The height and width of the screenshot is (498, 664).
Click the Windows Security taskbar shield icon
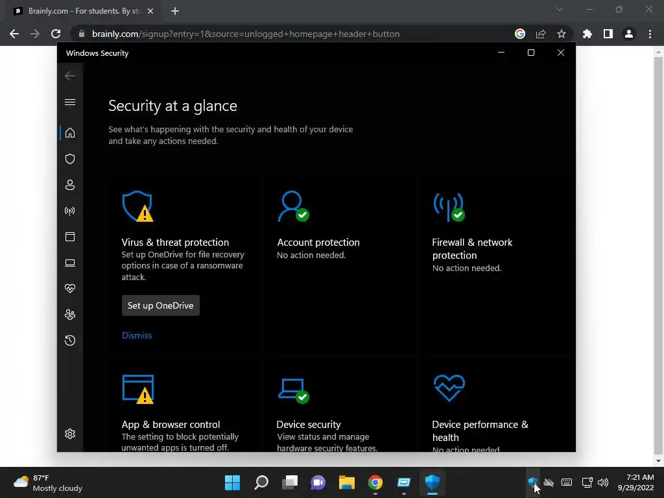[x=433, y=482]
